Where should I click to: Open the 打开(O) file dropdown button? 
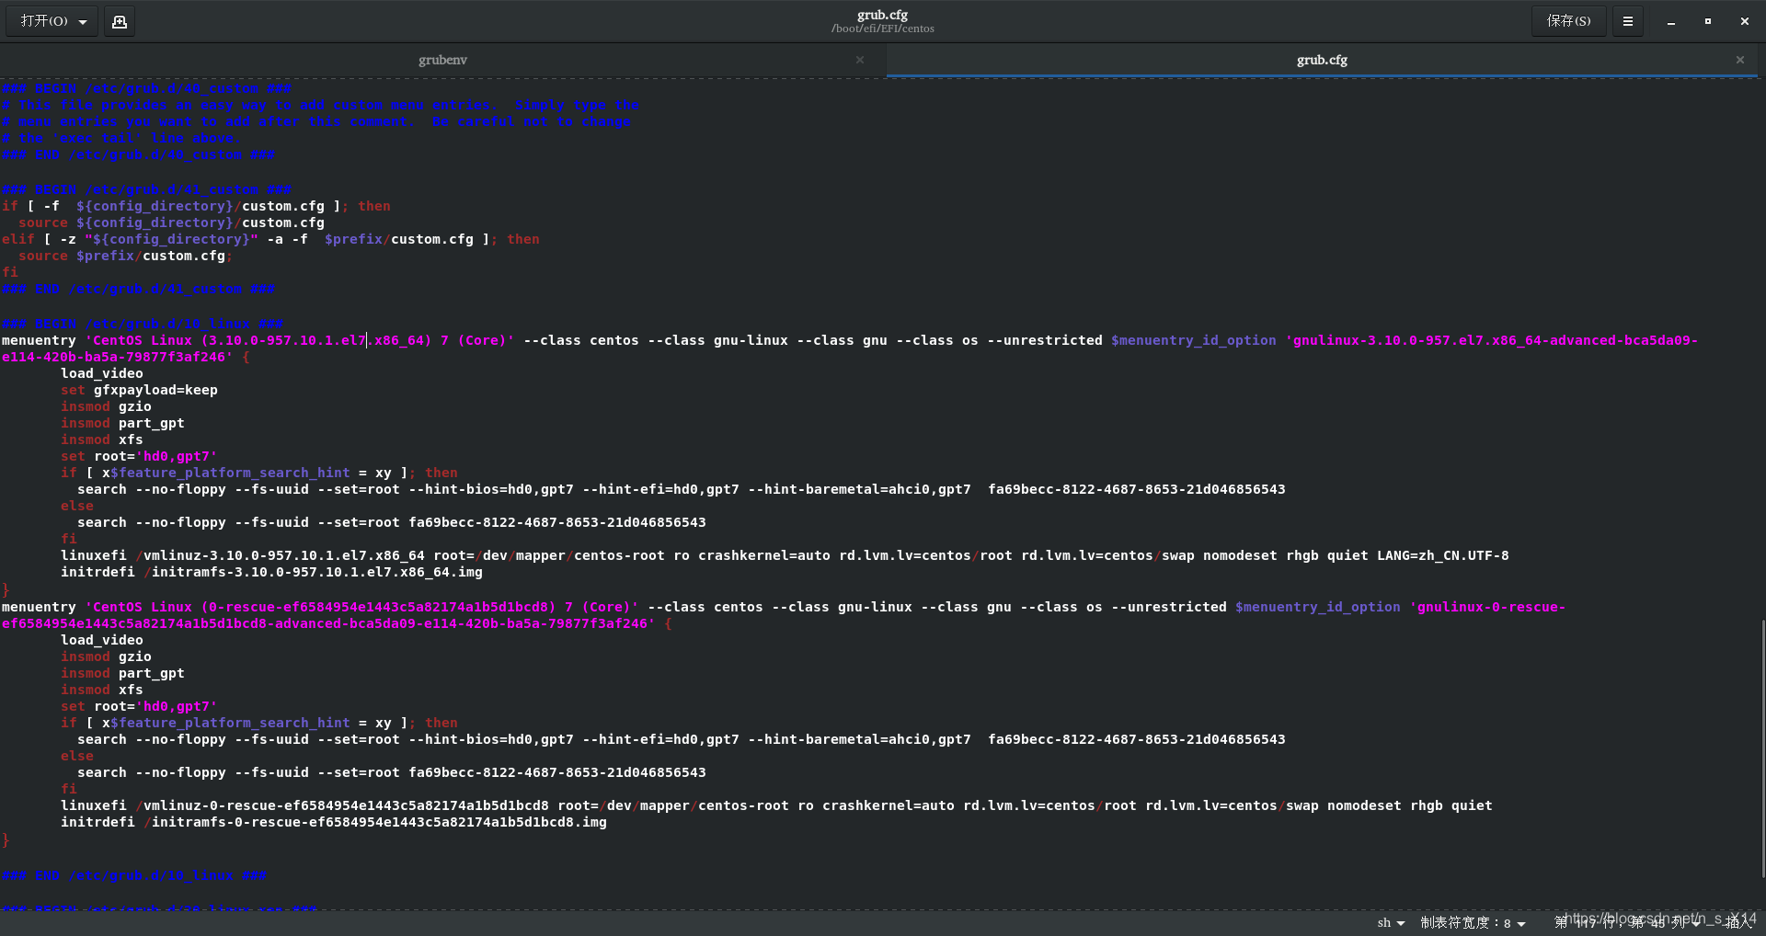[x=52, y=21]
